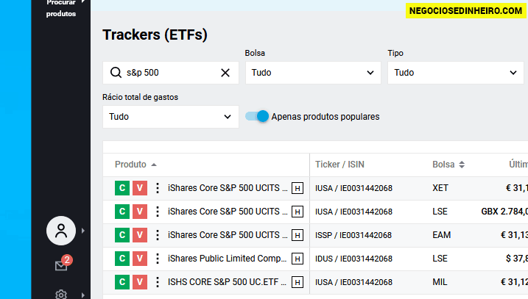Open the Bolsa dropdown
This screenshot has height=299, width=528.
(313, 73)
